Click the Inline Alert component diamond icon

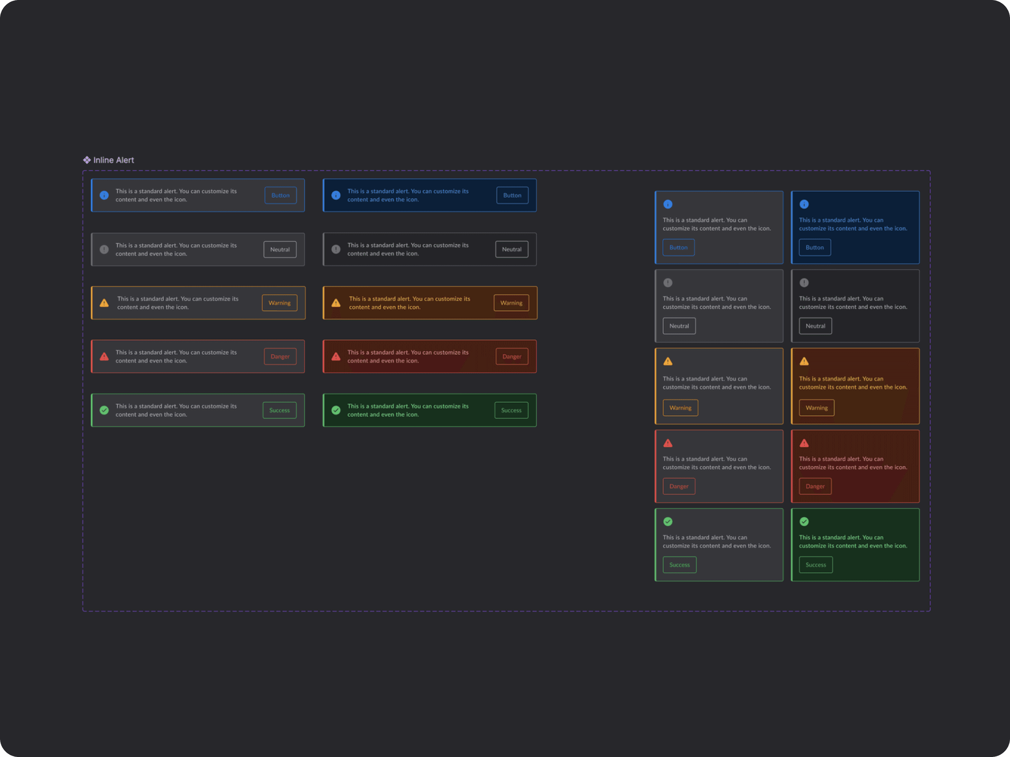[x=87, y=160]
